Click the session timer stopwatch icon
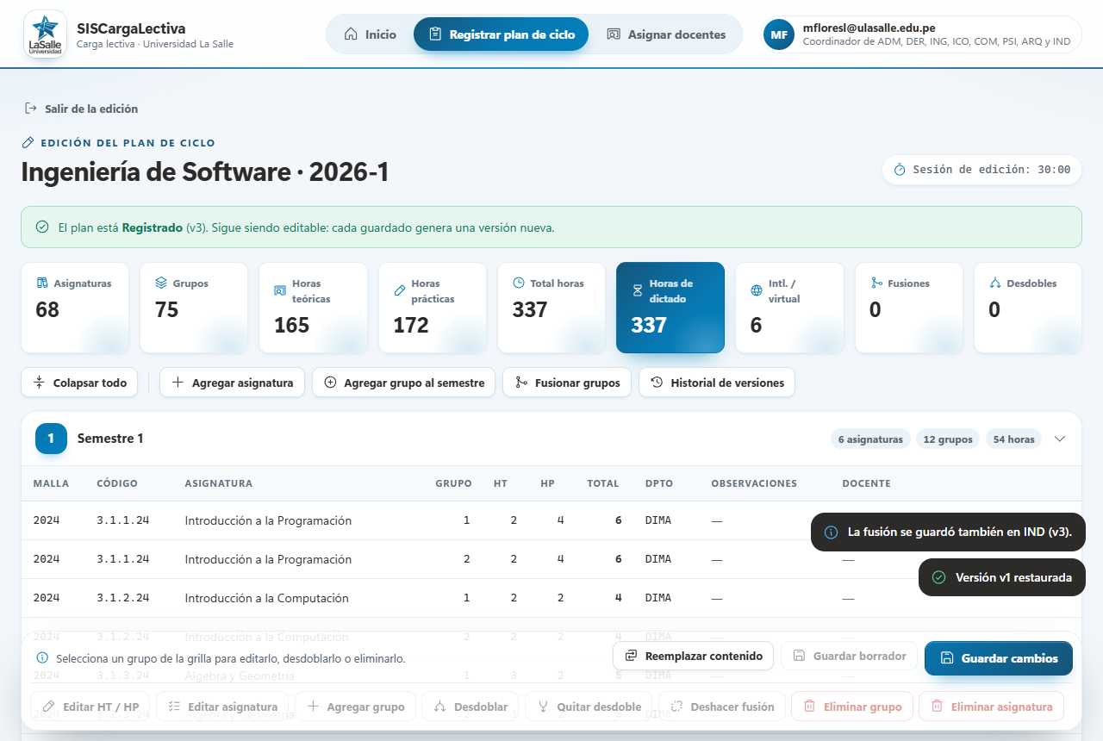 coord(900,170)
